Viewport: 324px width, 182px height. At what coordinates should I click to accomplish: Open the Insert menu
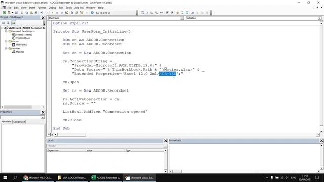[32, 8]
